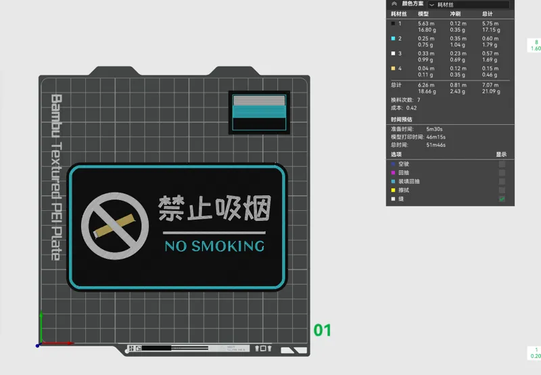The image size is (541, 375).
Task: Click the 颜色方案 panel title
Action: tap(413, 3)
